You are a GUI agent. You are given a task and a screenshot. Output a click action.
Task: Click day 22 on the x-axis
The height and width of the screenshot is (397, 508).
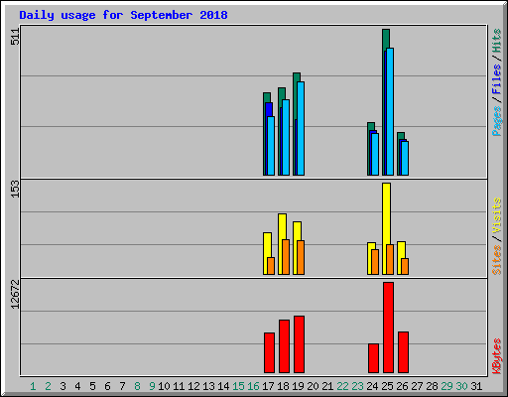click(342, 386)
